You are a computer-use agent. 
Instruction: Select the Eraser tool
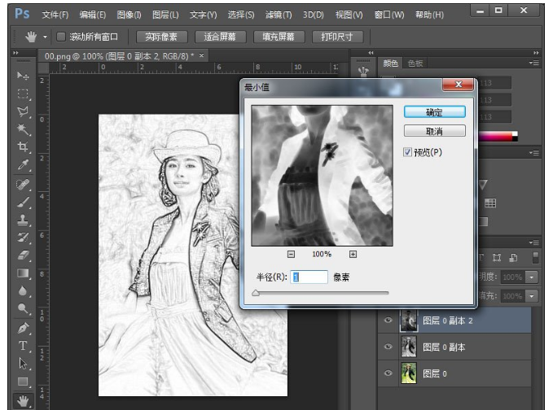coord(23,255)
